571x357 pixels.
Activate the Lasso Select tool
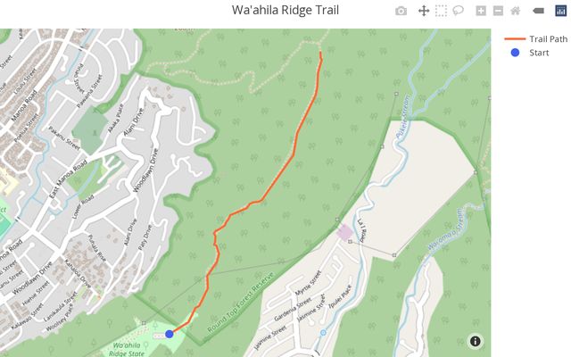pos(458,11)
